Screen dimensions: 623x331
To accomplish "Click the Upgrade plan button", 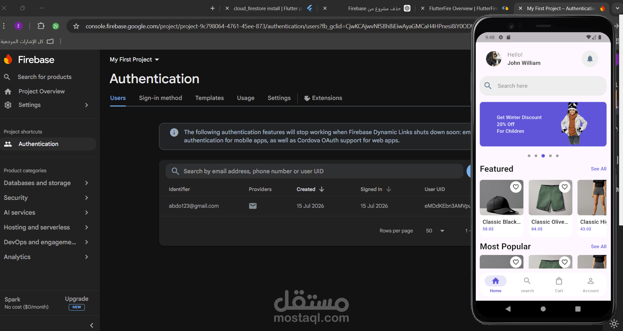I will [x=77, y=303].
